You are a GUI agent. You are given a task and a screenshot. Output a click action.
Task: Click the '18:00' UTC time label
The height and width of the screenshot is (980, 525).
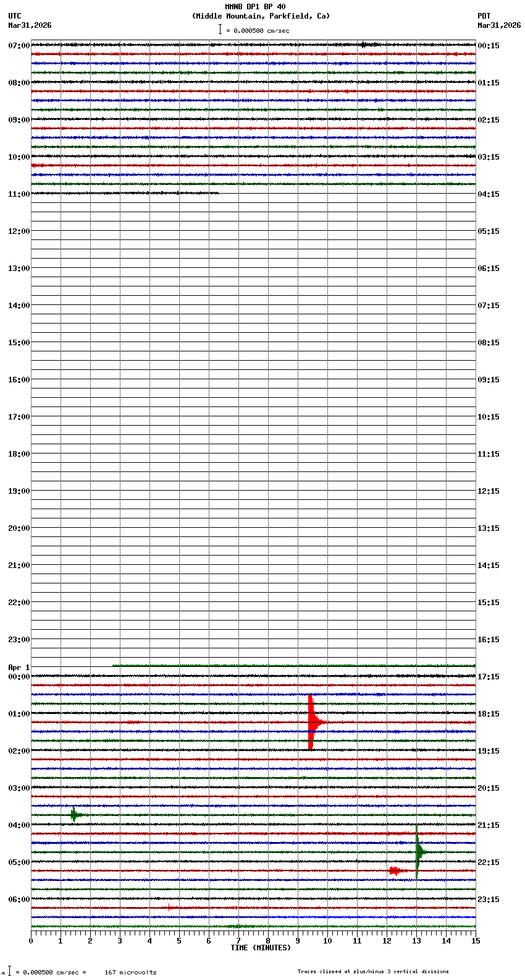pos(19,454)
